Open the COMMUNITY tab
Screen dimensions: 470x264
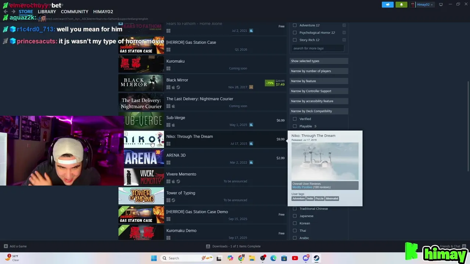click(x=75, y=12)
